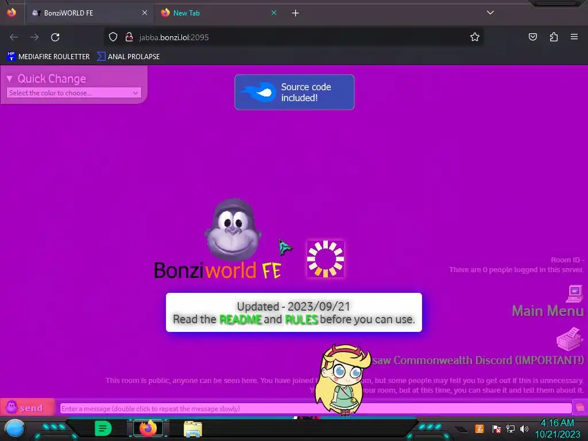Open the volume speaker tray icon
The height and width of the screenshot is (441, 588).
coord(524,428)
